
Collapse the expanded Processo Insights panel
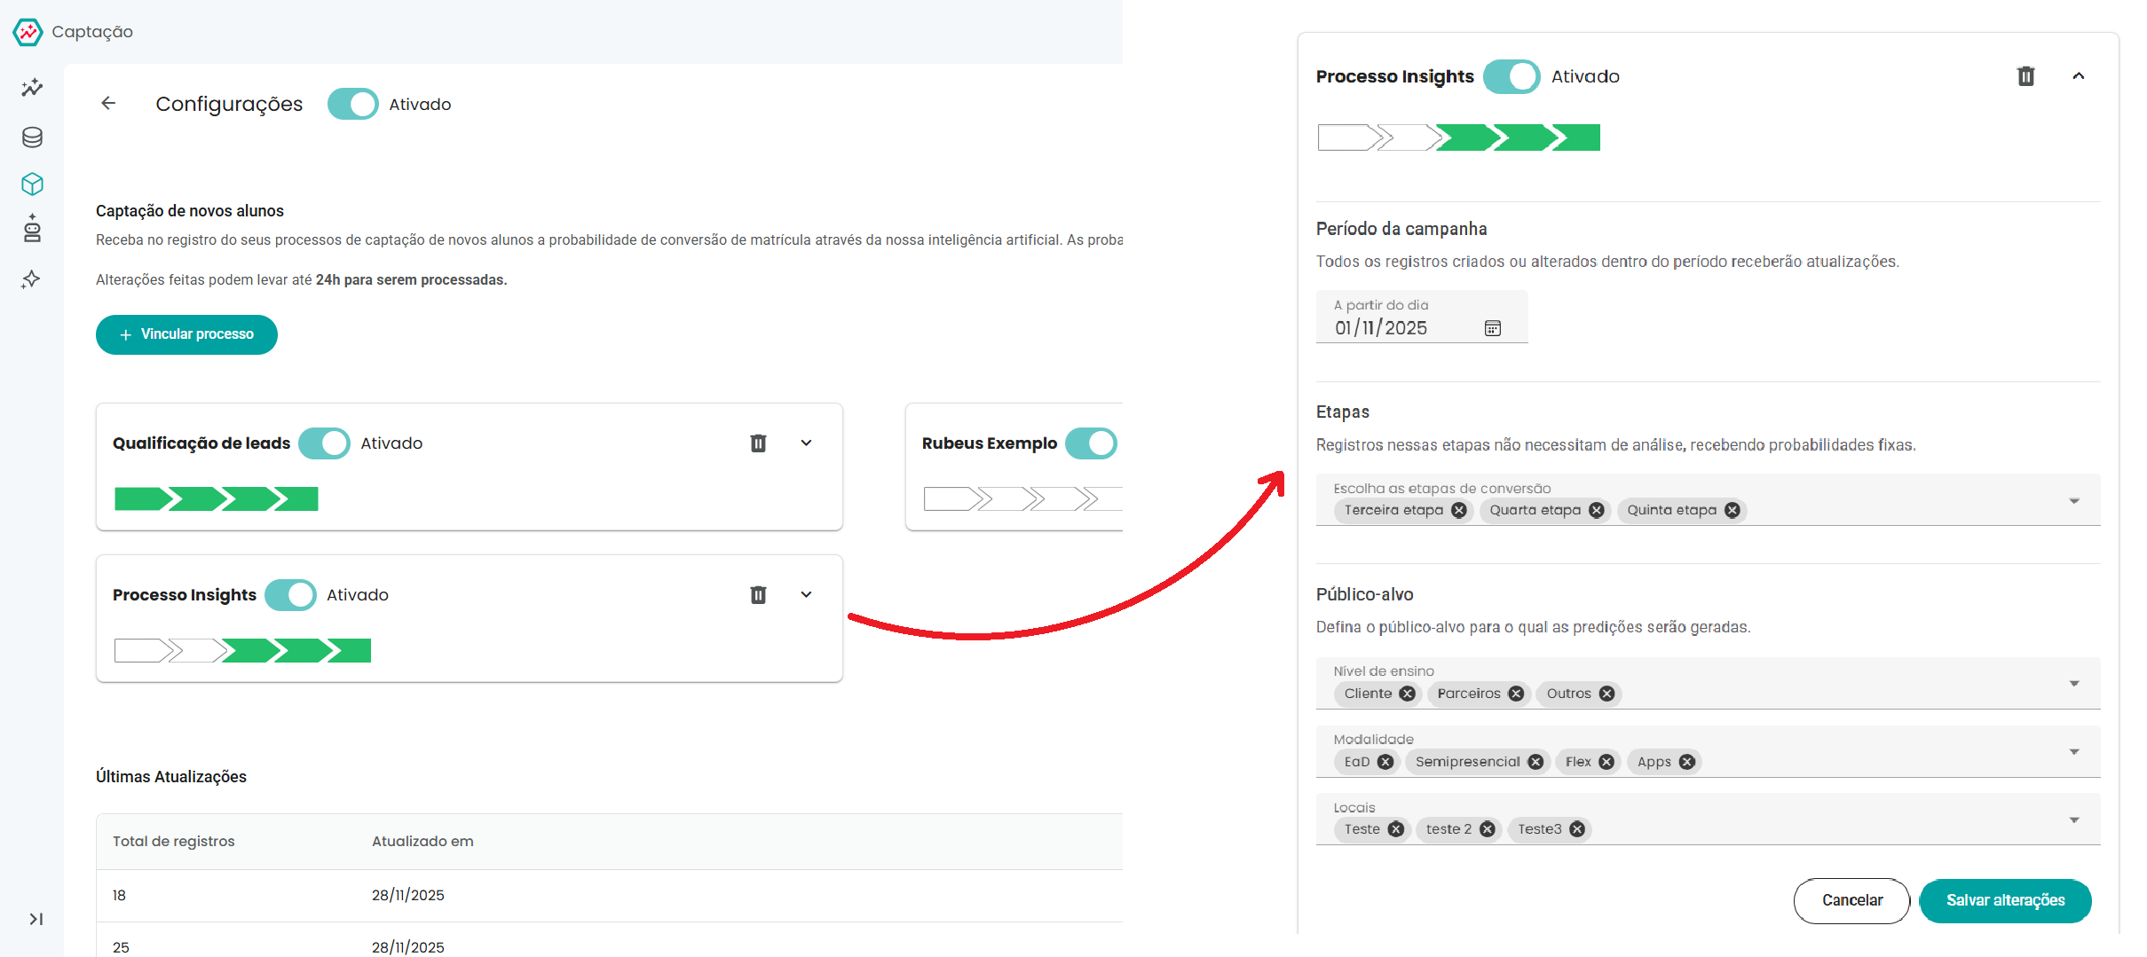click(2078, 76)
